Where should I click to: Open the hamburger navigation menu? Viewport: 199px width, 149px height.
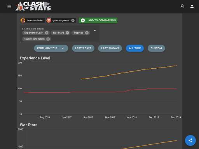pyautogui.click(x=9, y=6)
